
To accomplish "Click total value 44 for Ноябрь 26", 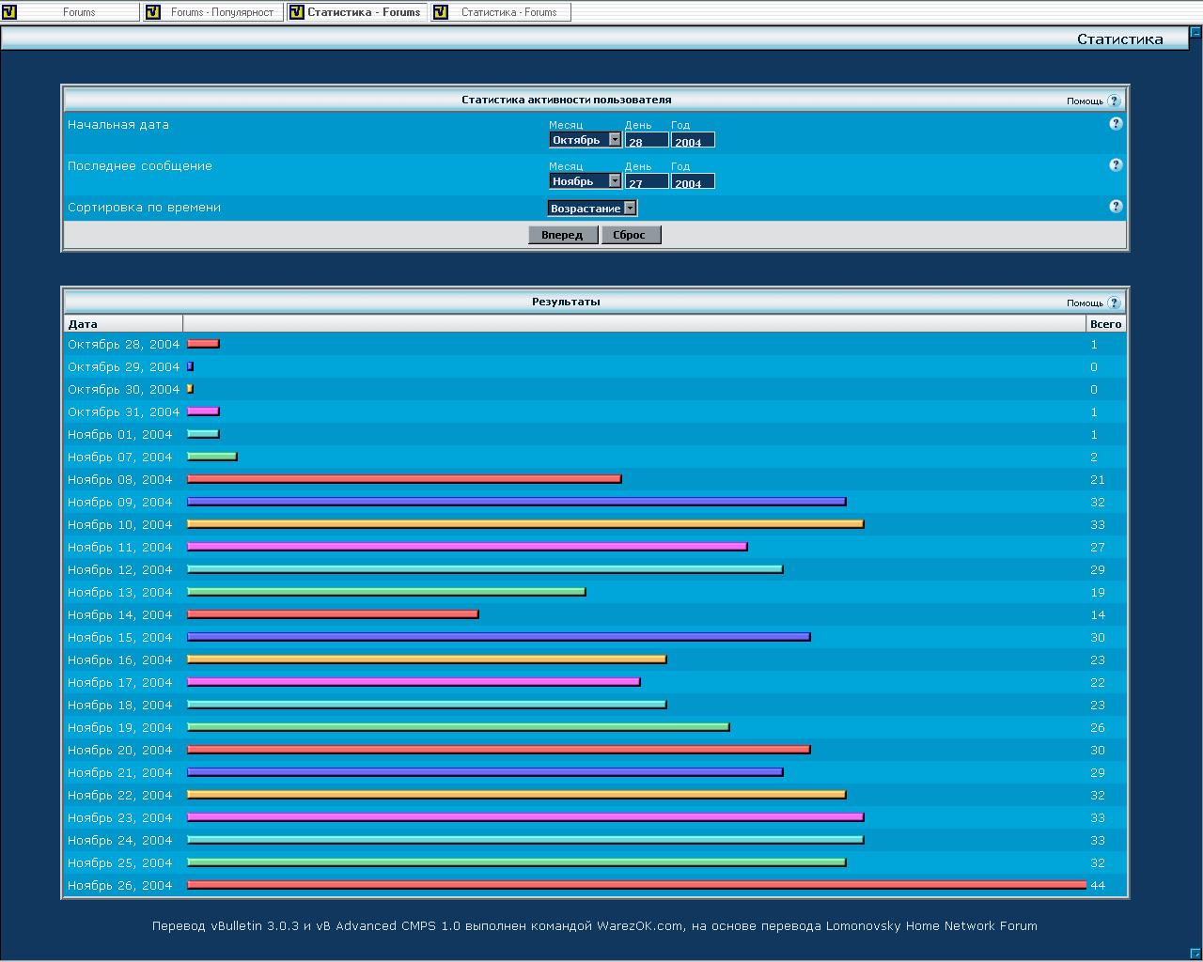I will pyautogui.click(x=1098, y=885).
